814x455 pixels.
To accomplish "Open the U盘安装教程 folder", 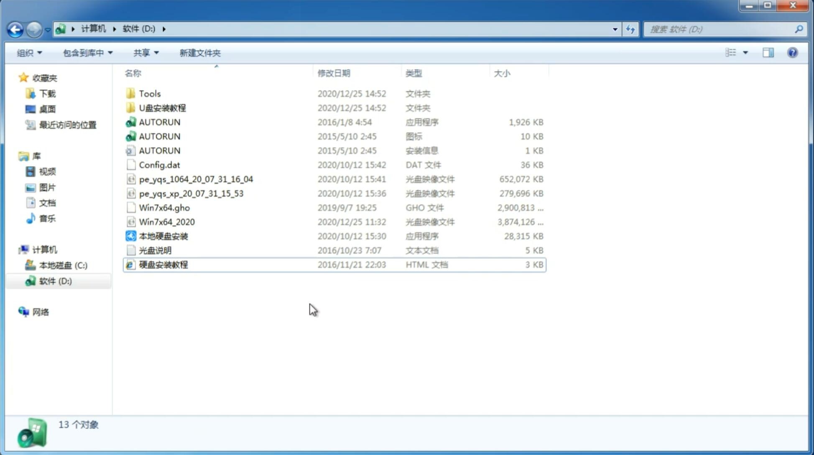I will (x=162, y=107).
